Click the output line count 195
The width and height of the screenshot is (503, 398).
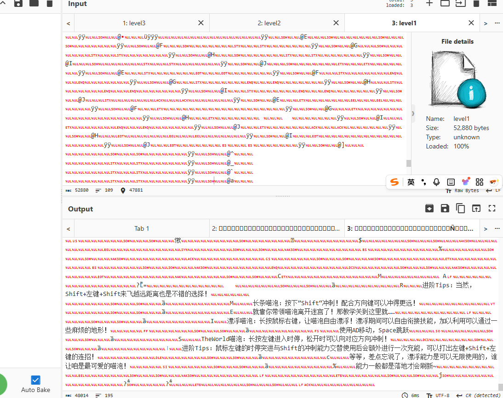pos(104,395)
